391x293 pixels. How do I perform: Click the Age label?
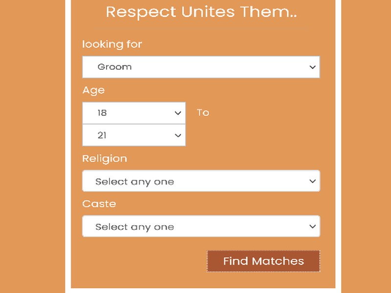(93, 90)
